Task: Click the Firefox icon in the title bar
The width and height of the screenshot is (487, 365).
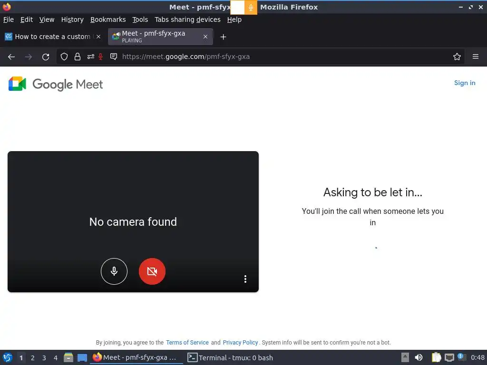Action: [x=7, y=7]
